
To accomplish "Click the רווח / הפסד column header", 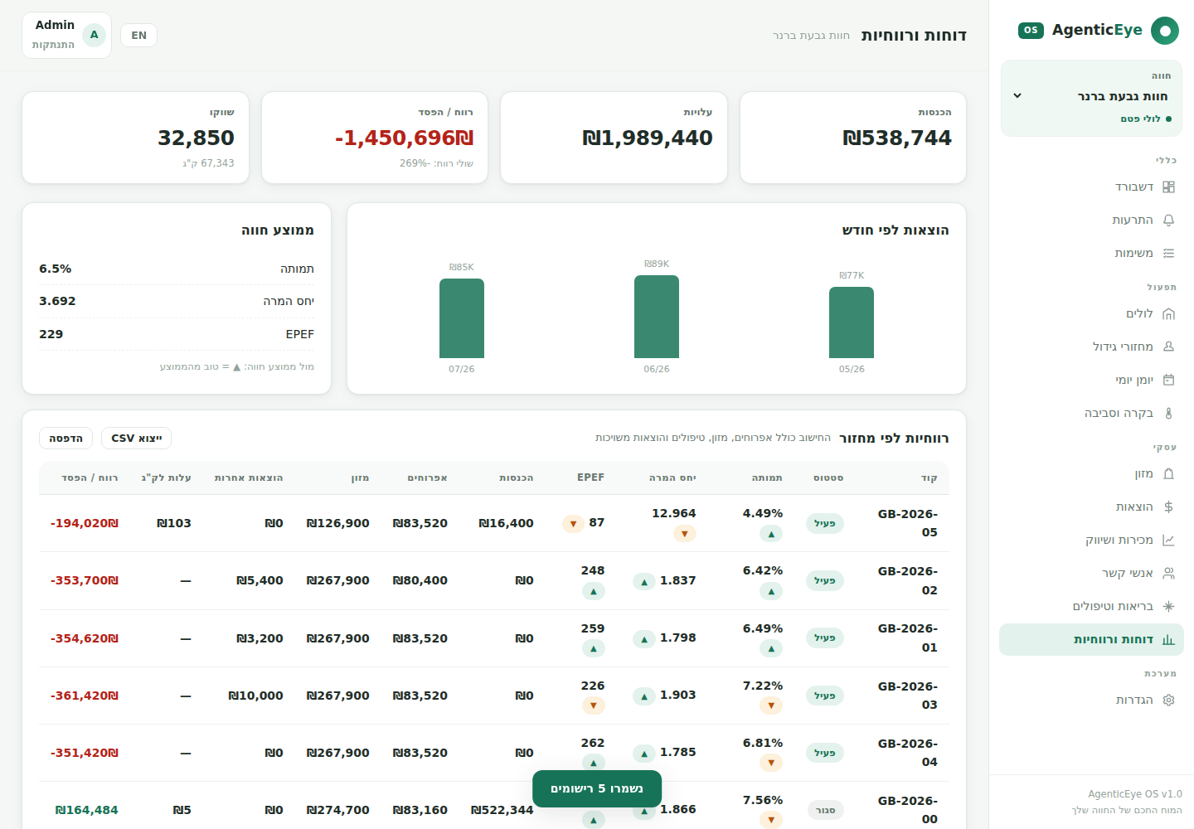I will [x=90, y=478].
